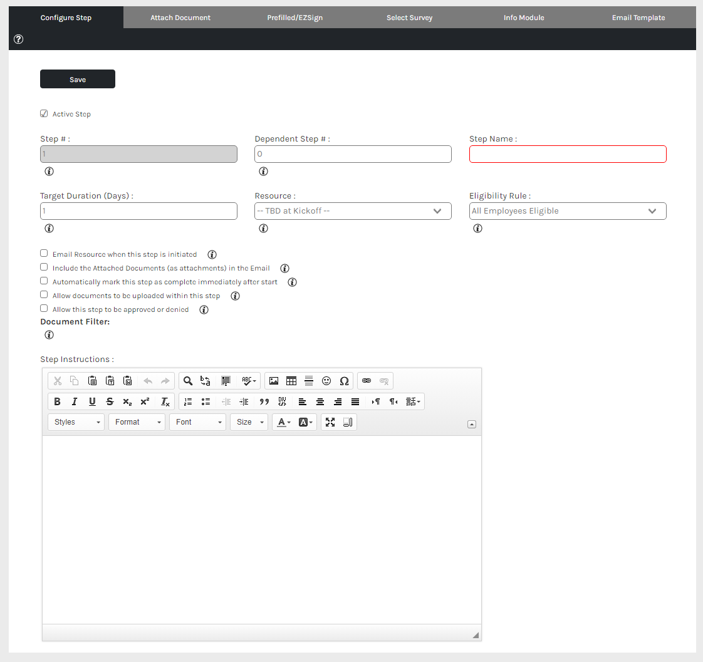Insert horizontal line icon
This screenshot has height=662, width=703.
click(x=309, y=381)
